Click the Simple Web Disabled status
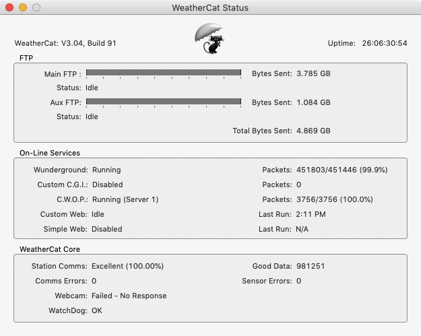Screen dimensions: 421x336 [107, 229]
